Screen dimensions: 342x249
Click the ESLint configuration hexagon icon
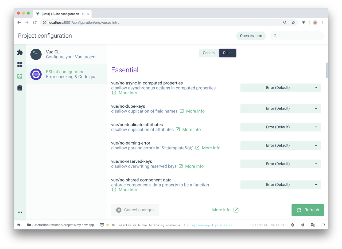point(36,74)
